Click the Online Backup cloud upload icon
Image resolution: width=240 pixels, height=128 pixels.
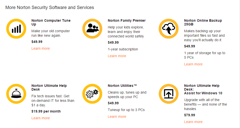[x=169, y=29]
